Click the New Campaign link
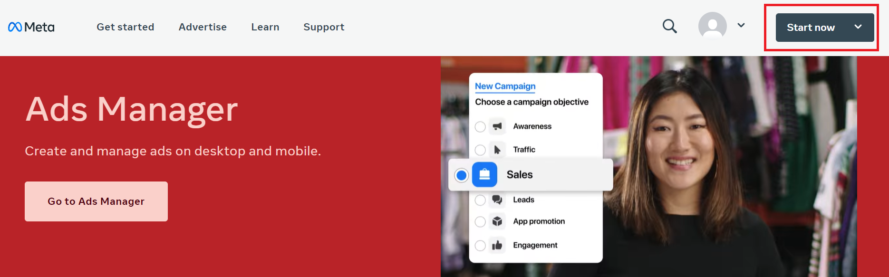Image resolution: width=889 pixels, height=277 pixels. coord(505,86)
